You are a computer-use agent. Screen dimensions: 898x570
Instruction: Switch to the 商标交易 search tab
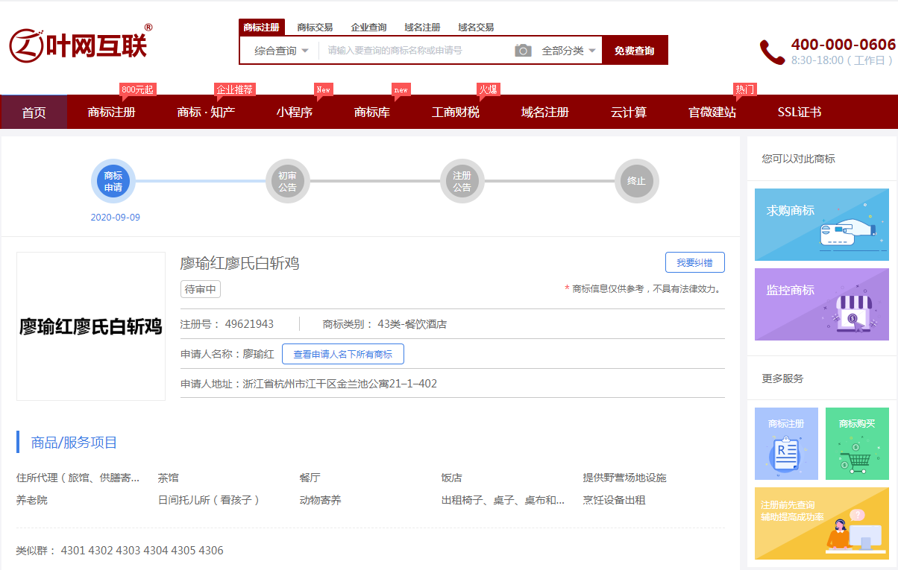point(315,28)
